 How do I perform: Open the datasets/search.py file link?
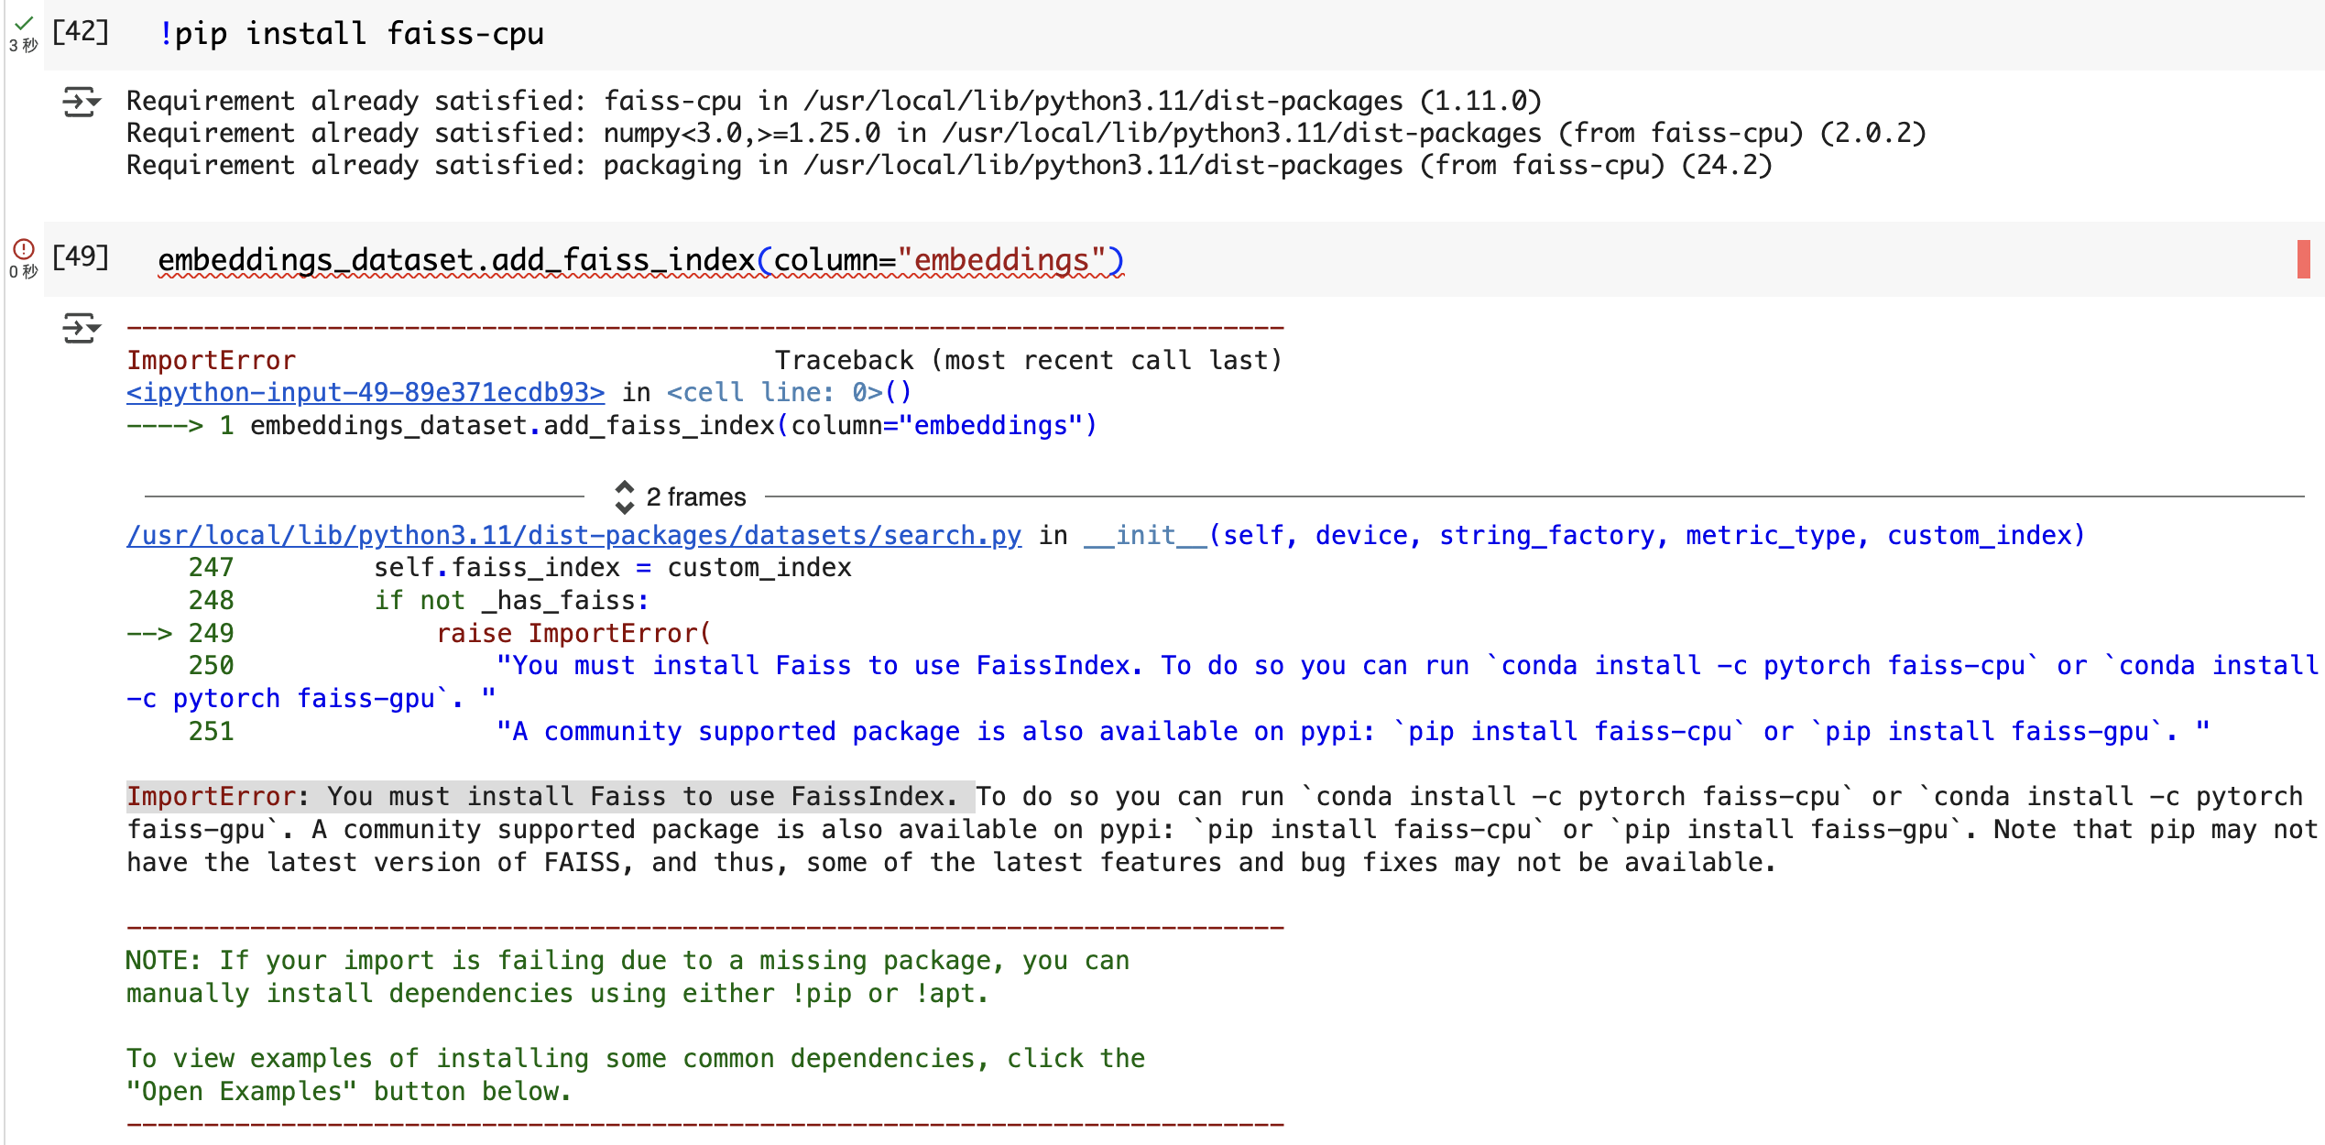point(573,536)
